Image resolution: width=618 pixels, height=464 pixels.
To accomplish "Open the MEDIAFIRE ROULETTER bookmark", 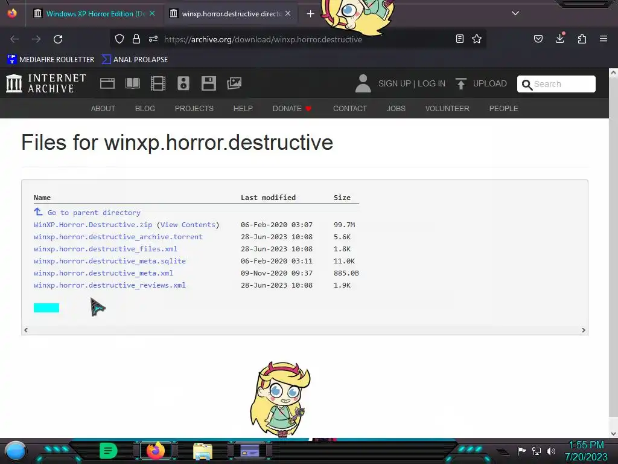I will click(51, 60).
